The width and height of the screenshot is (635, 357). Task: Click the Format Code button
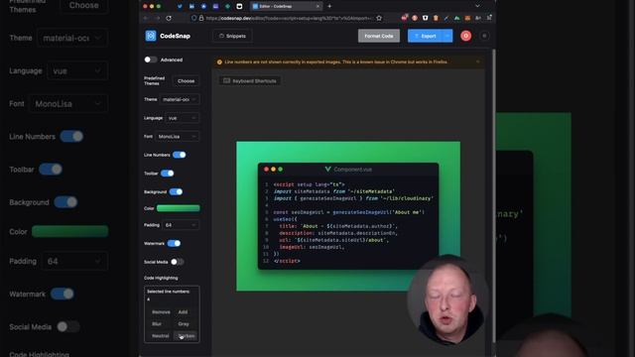click(379, 36)
